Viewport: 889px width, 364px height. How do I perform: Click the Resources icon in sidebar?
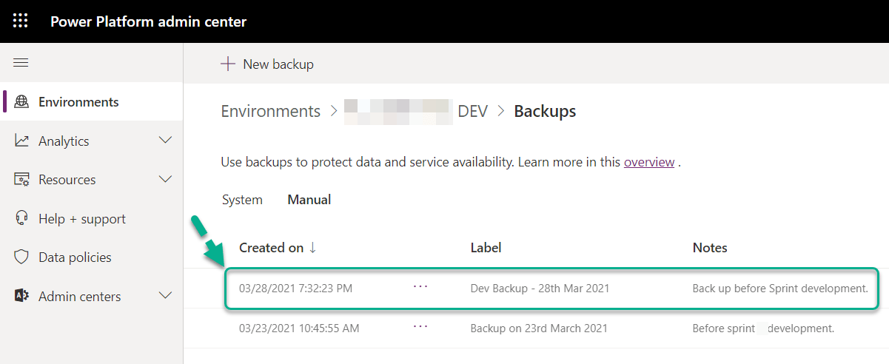(x=21, y=180)
